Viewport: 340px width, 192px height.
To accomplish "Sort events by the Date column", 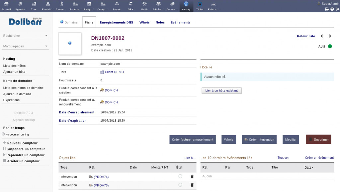I will [x=308, y=168].
